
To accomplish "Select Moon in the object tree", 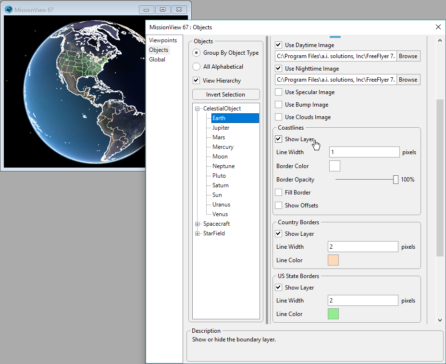I will coord(220,157).
